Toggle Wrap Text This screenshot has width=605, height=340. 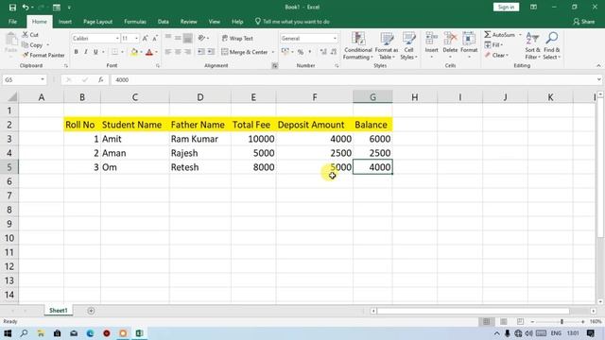(237, 38)
